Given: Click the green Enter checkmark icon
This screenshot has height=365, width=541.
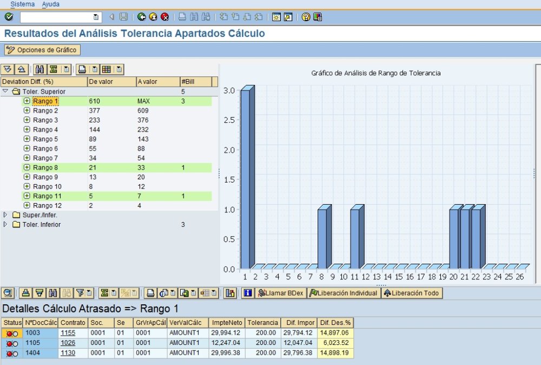Looking at the screenshot, I should (x=8, y=17).
